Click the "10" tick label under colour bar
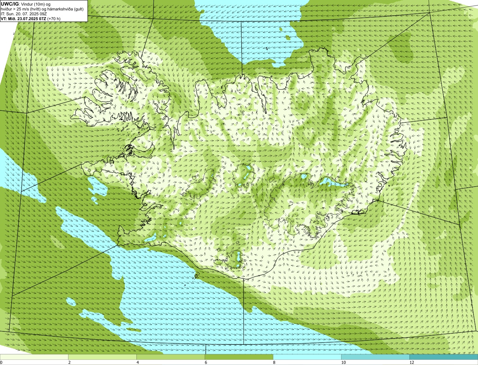 coord(343,362)
